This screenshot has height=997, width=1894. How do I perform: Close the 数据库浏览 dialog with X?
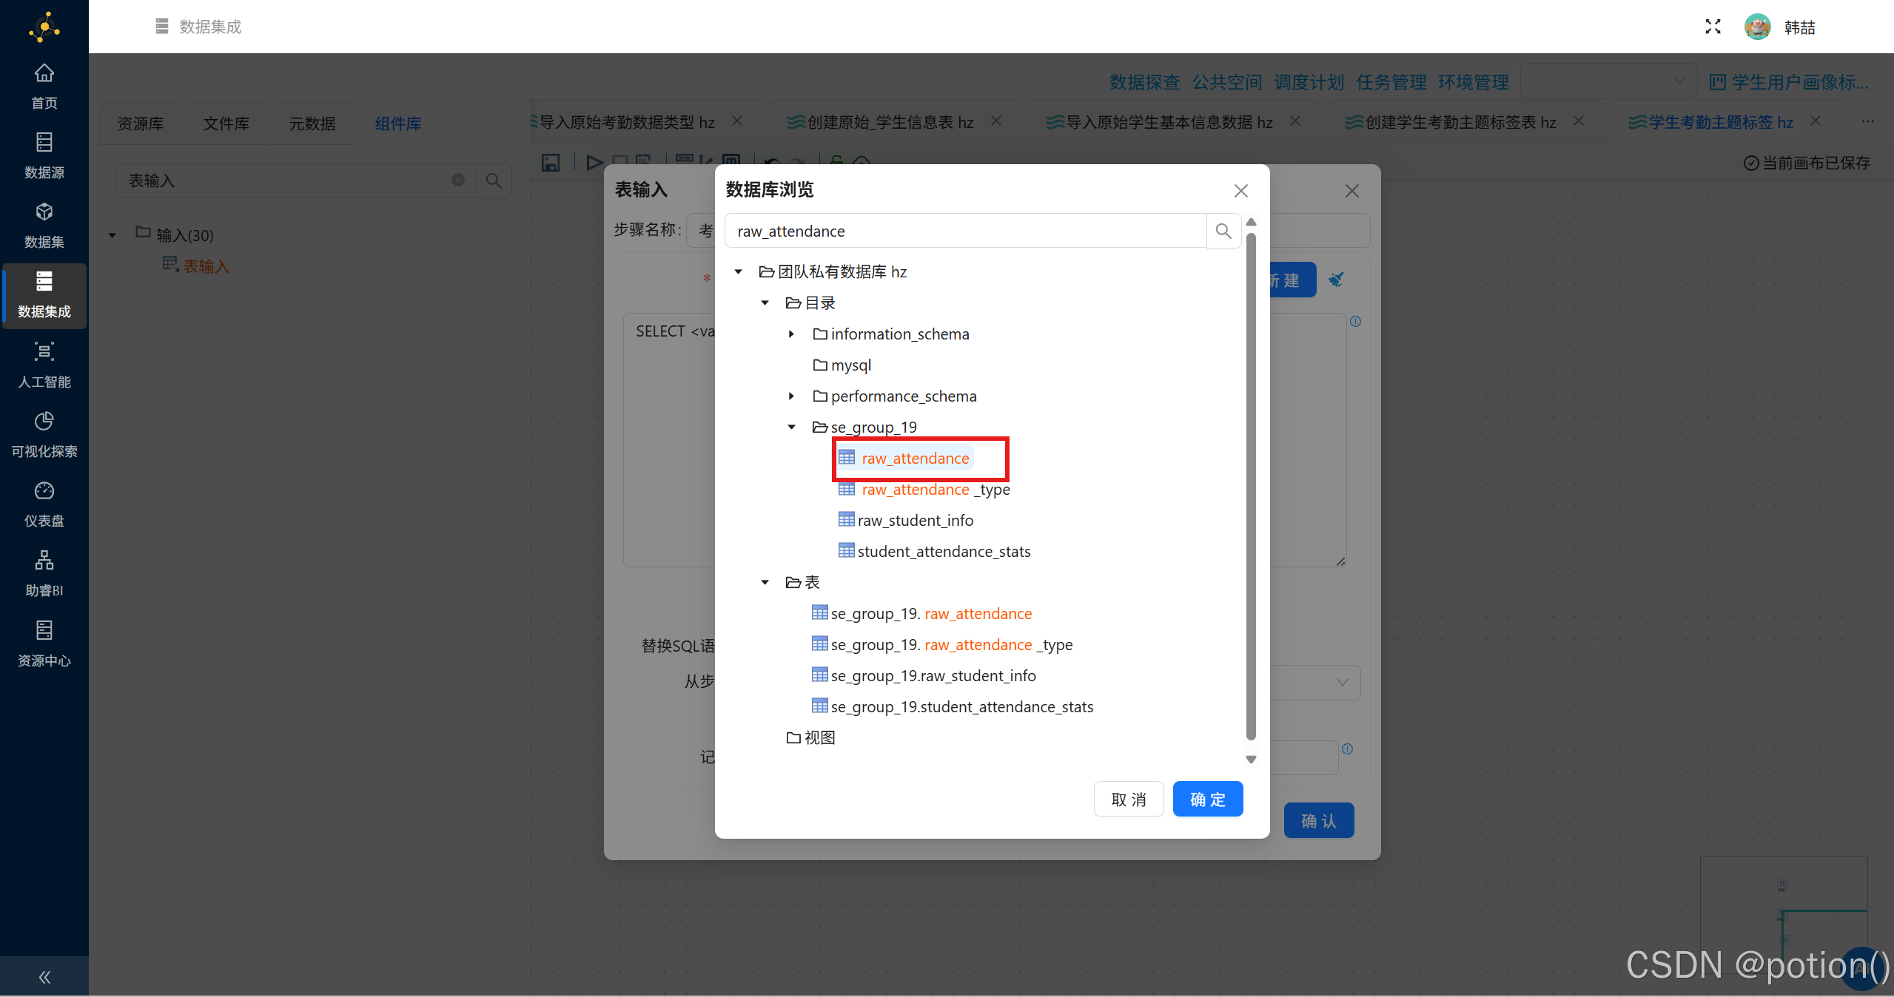point(1241,190)
